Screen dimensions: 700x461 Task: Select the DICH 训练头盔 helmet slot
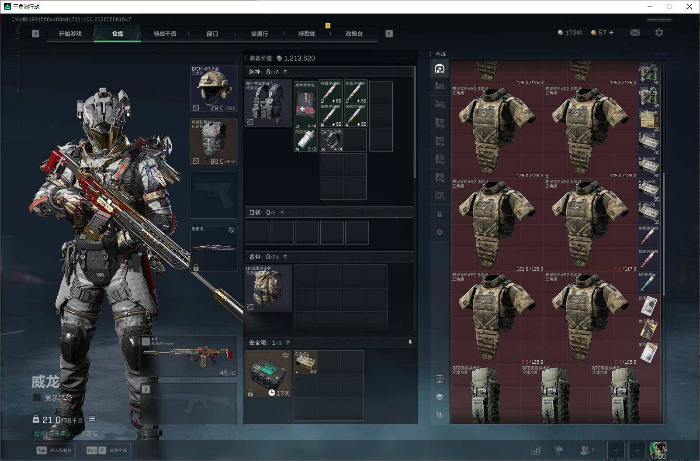click(x=214, y=89)
